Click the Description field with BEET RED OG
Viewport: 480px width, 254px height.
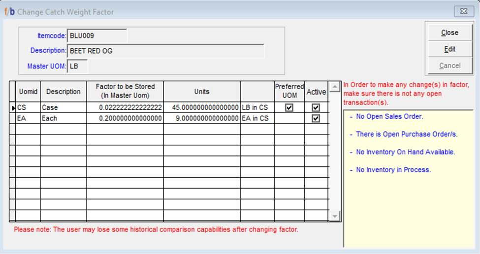pos(165,51)
